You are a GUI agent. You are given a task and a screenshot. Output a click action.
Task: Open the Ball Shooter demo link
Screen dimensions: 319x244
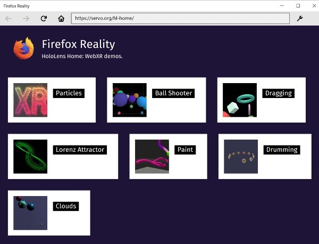[173, 93]
